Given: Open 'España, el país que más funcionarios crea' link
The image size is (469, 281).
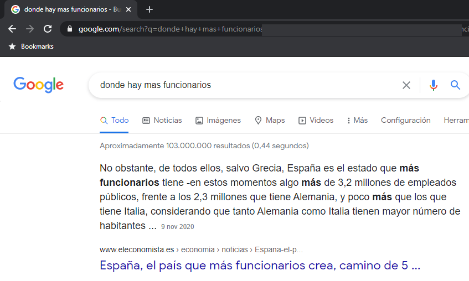Looking at the screenshot, I should click(260, 266).
